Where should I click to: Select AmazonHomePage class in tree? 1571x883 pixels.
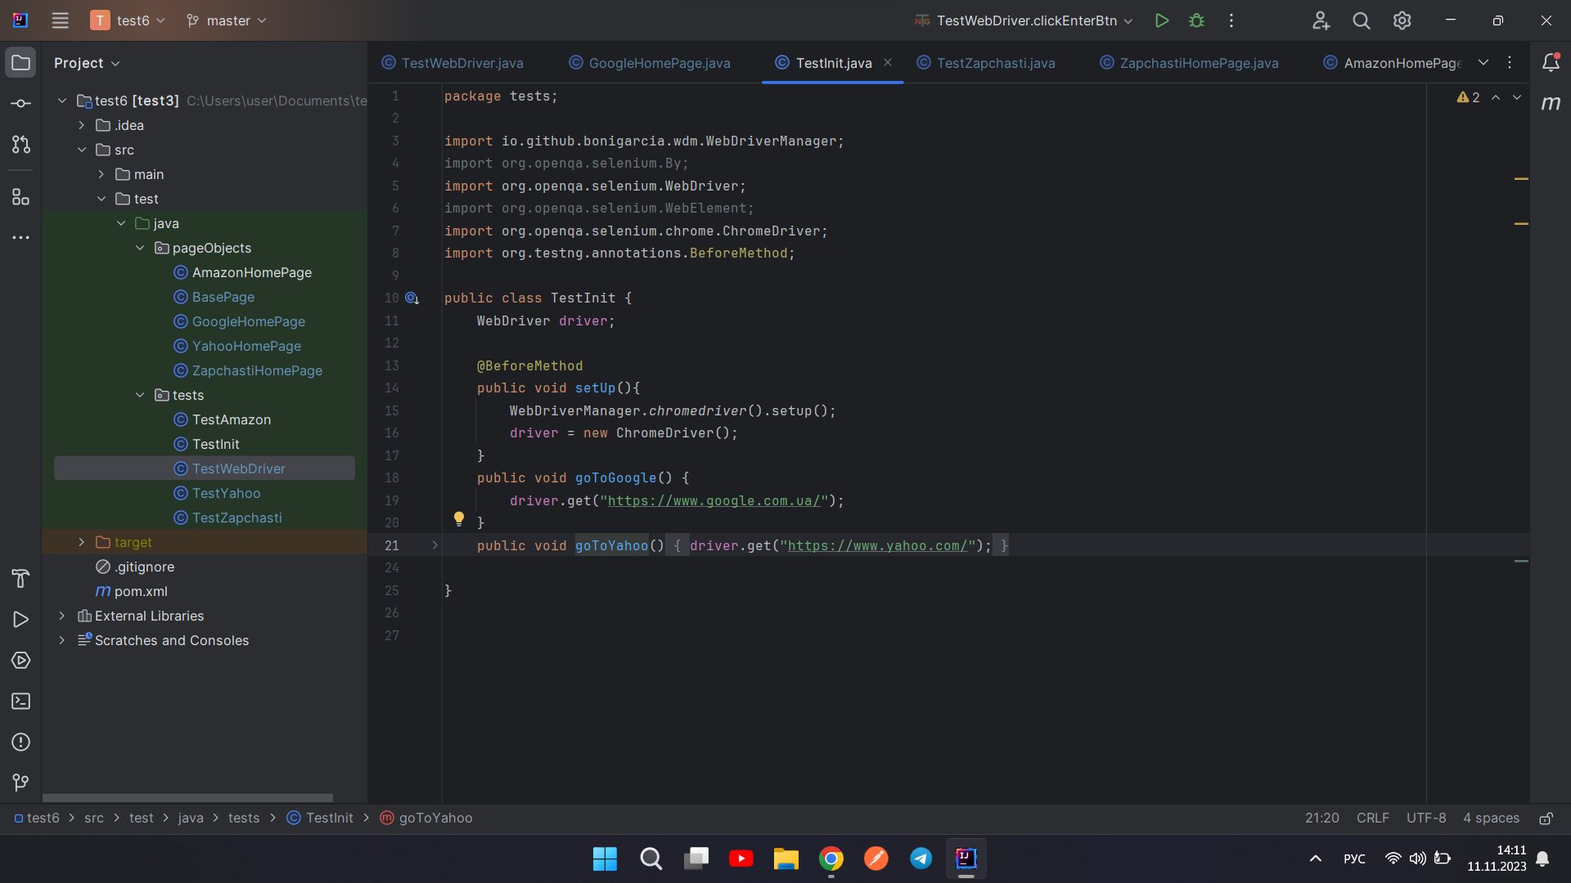click(x=251, y=272)
